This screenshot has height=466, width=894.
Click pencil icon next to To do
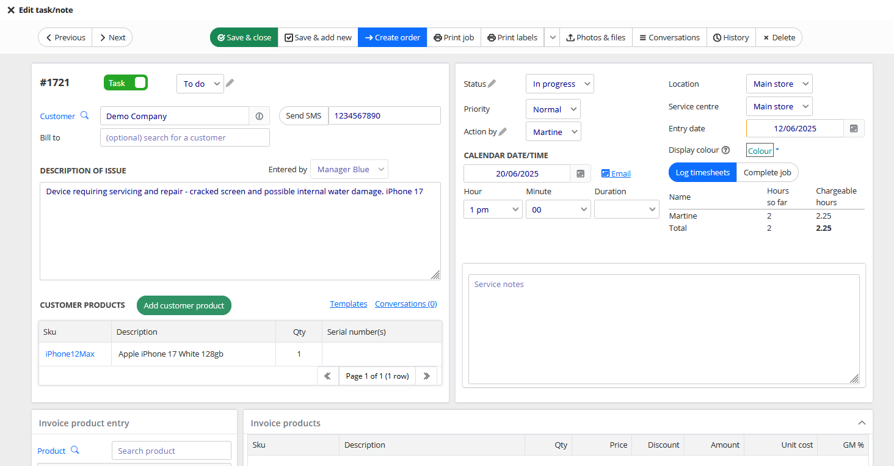pos(230,83)
